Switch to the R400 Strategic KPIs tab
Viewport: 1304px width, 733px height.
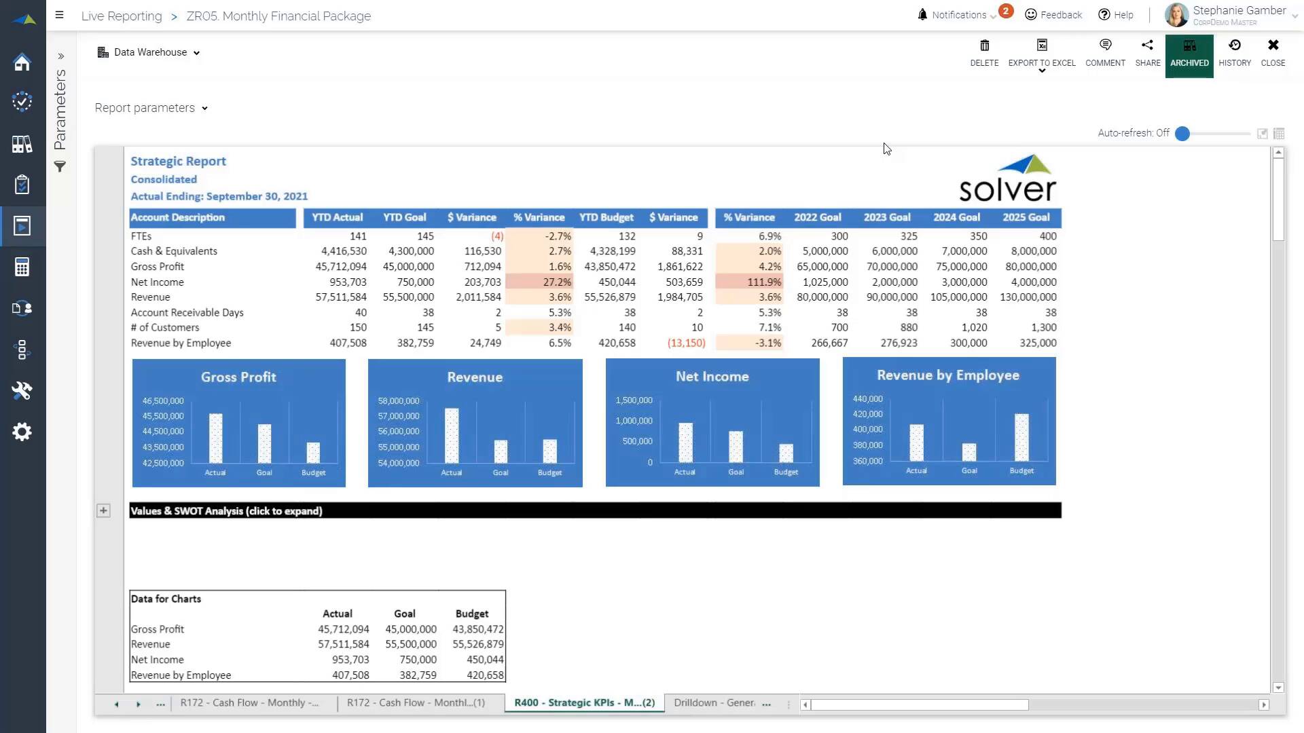click(583, 703)
